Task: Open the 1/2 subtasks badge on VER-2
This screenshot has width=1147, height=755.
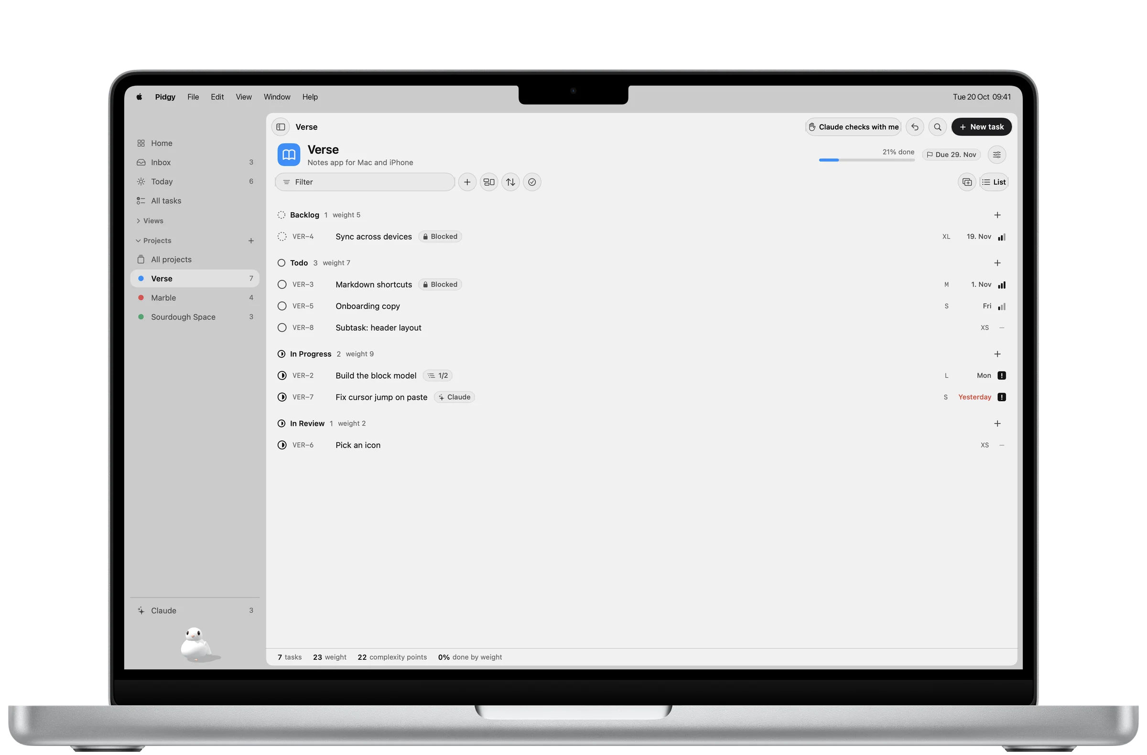Action: (x=438, y=375)
